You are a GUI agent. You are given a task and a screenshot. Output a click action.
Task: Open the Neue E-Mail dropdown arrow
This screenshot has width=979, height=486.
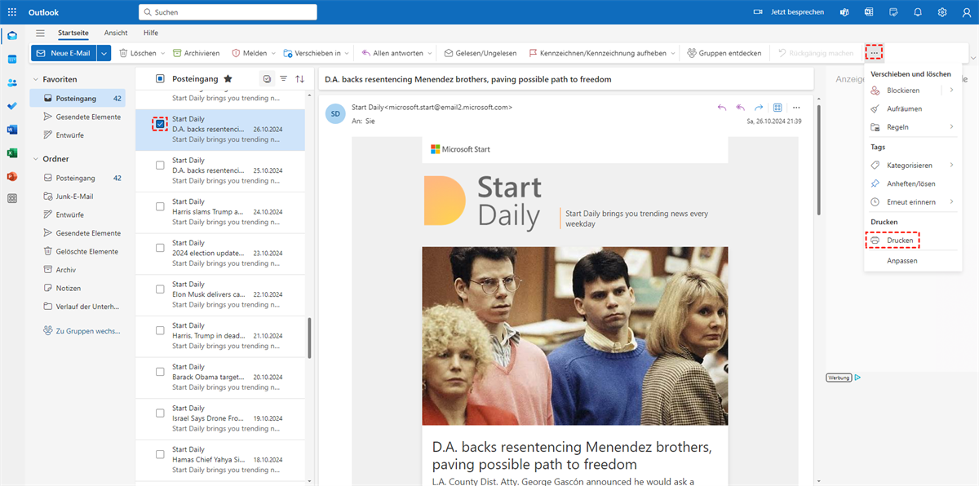[104, 53]
